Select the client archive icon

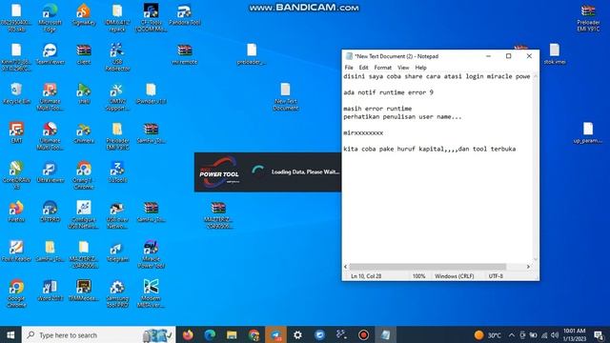84,53
